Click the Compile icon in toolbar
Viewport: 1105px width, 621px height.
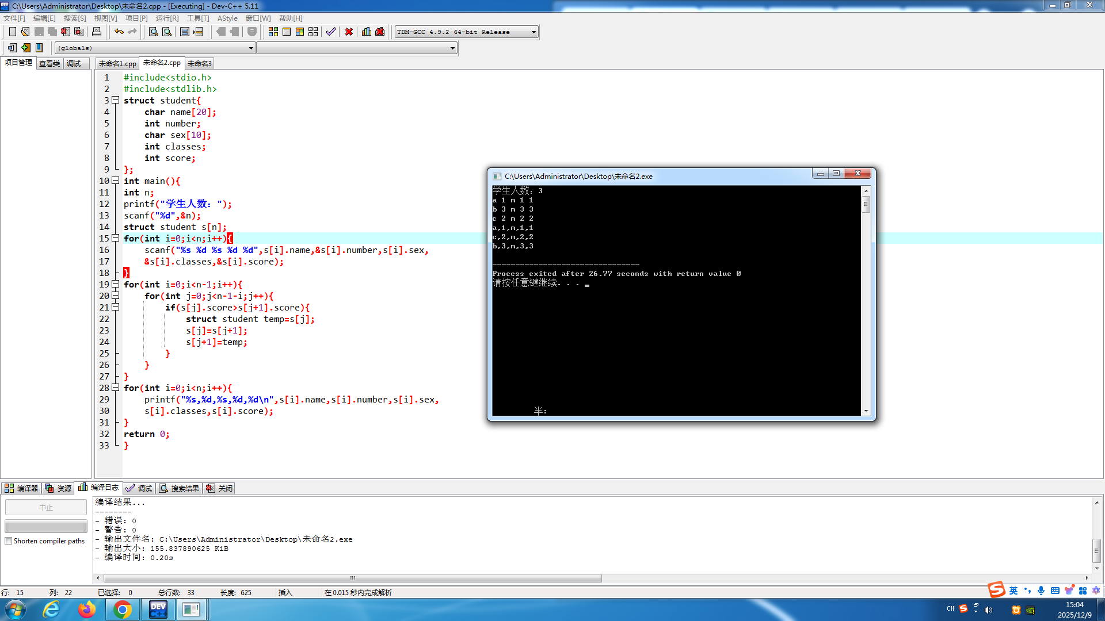[x=273, y=32]
